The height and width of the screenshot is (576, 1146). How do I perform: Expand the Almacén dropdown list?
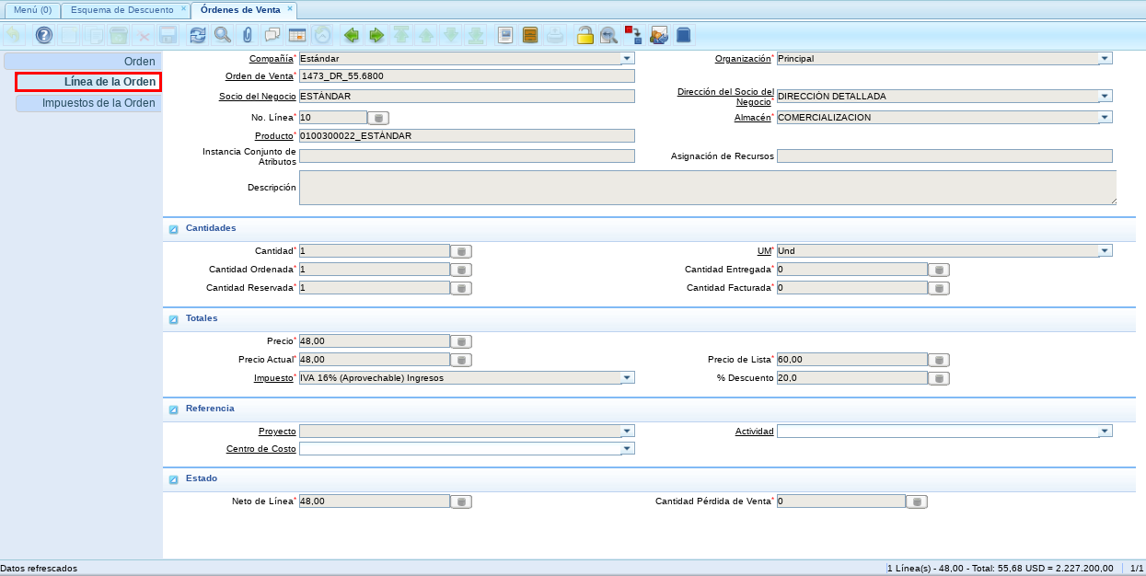pyautogui.click(x=1105, y=117)
